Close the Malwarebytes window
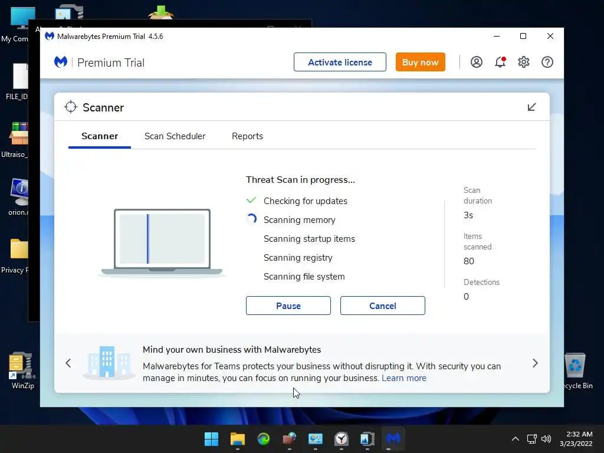 click(550, 36)
